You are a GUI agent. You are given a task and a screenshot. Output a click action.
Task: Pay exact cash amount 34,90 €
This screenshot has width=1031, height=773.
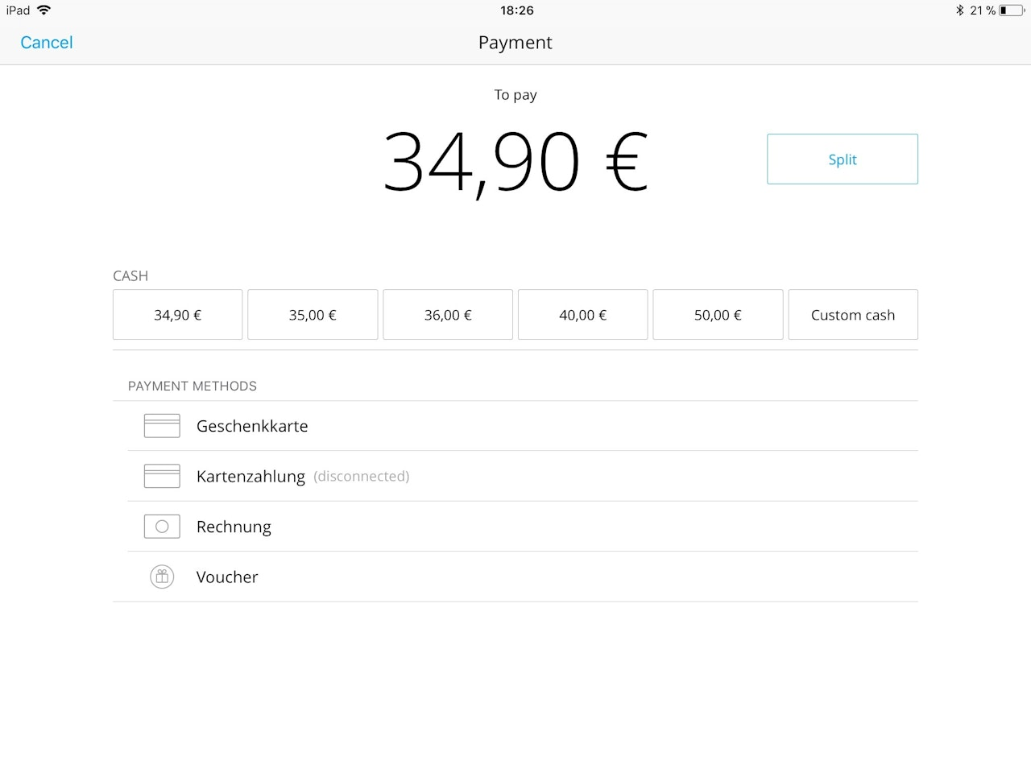pyautogui.click(x=177, y=315)
